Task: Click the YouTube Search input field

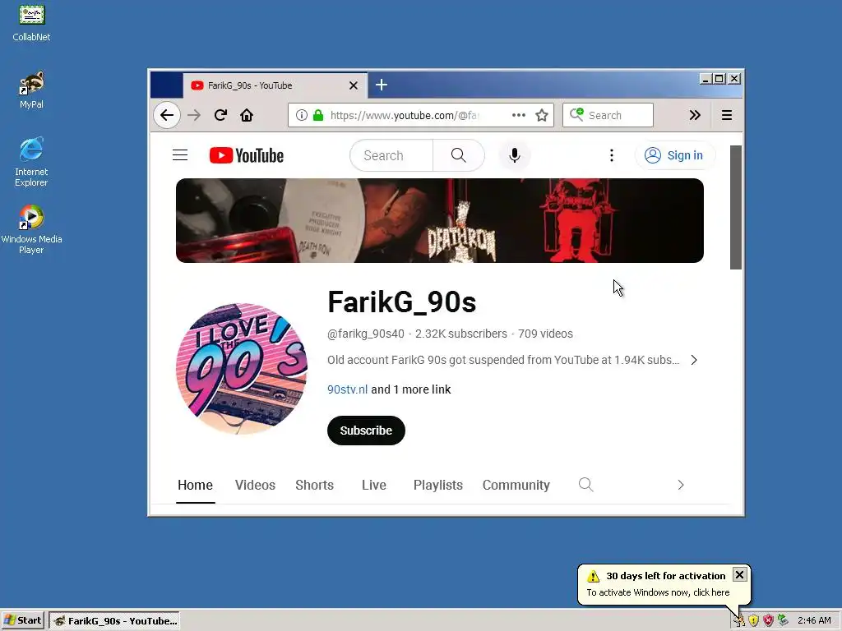Action: (391, 155)
